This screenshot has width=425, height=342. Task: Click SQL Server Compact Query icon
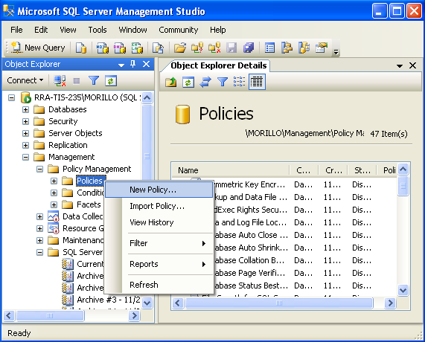[158, 48]
